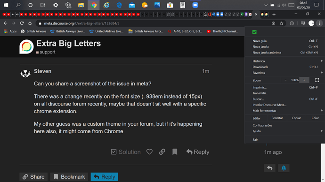Open media control playlist icon

pos(303,23)
